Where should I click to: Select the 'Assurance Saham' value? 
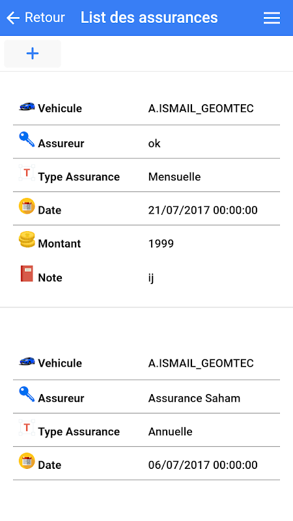click(194, 398)
